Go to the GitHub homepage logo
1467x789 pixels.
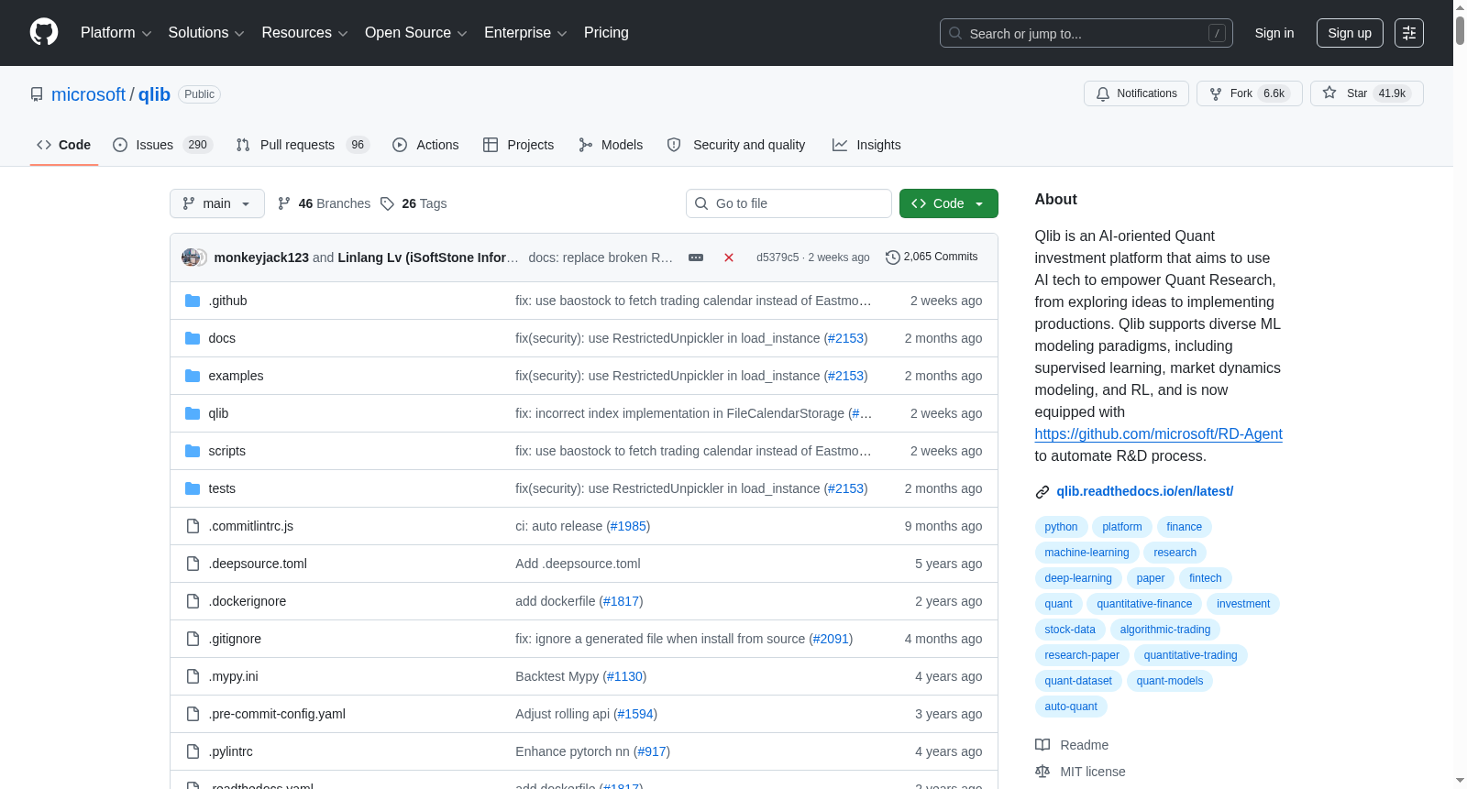(x=44, y=33)
